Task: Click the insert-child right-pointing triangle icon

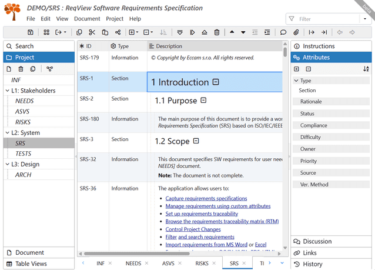Action: pyautogui.click(x=192, y=32)
